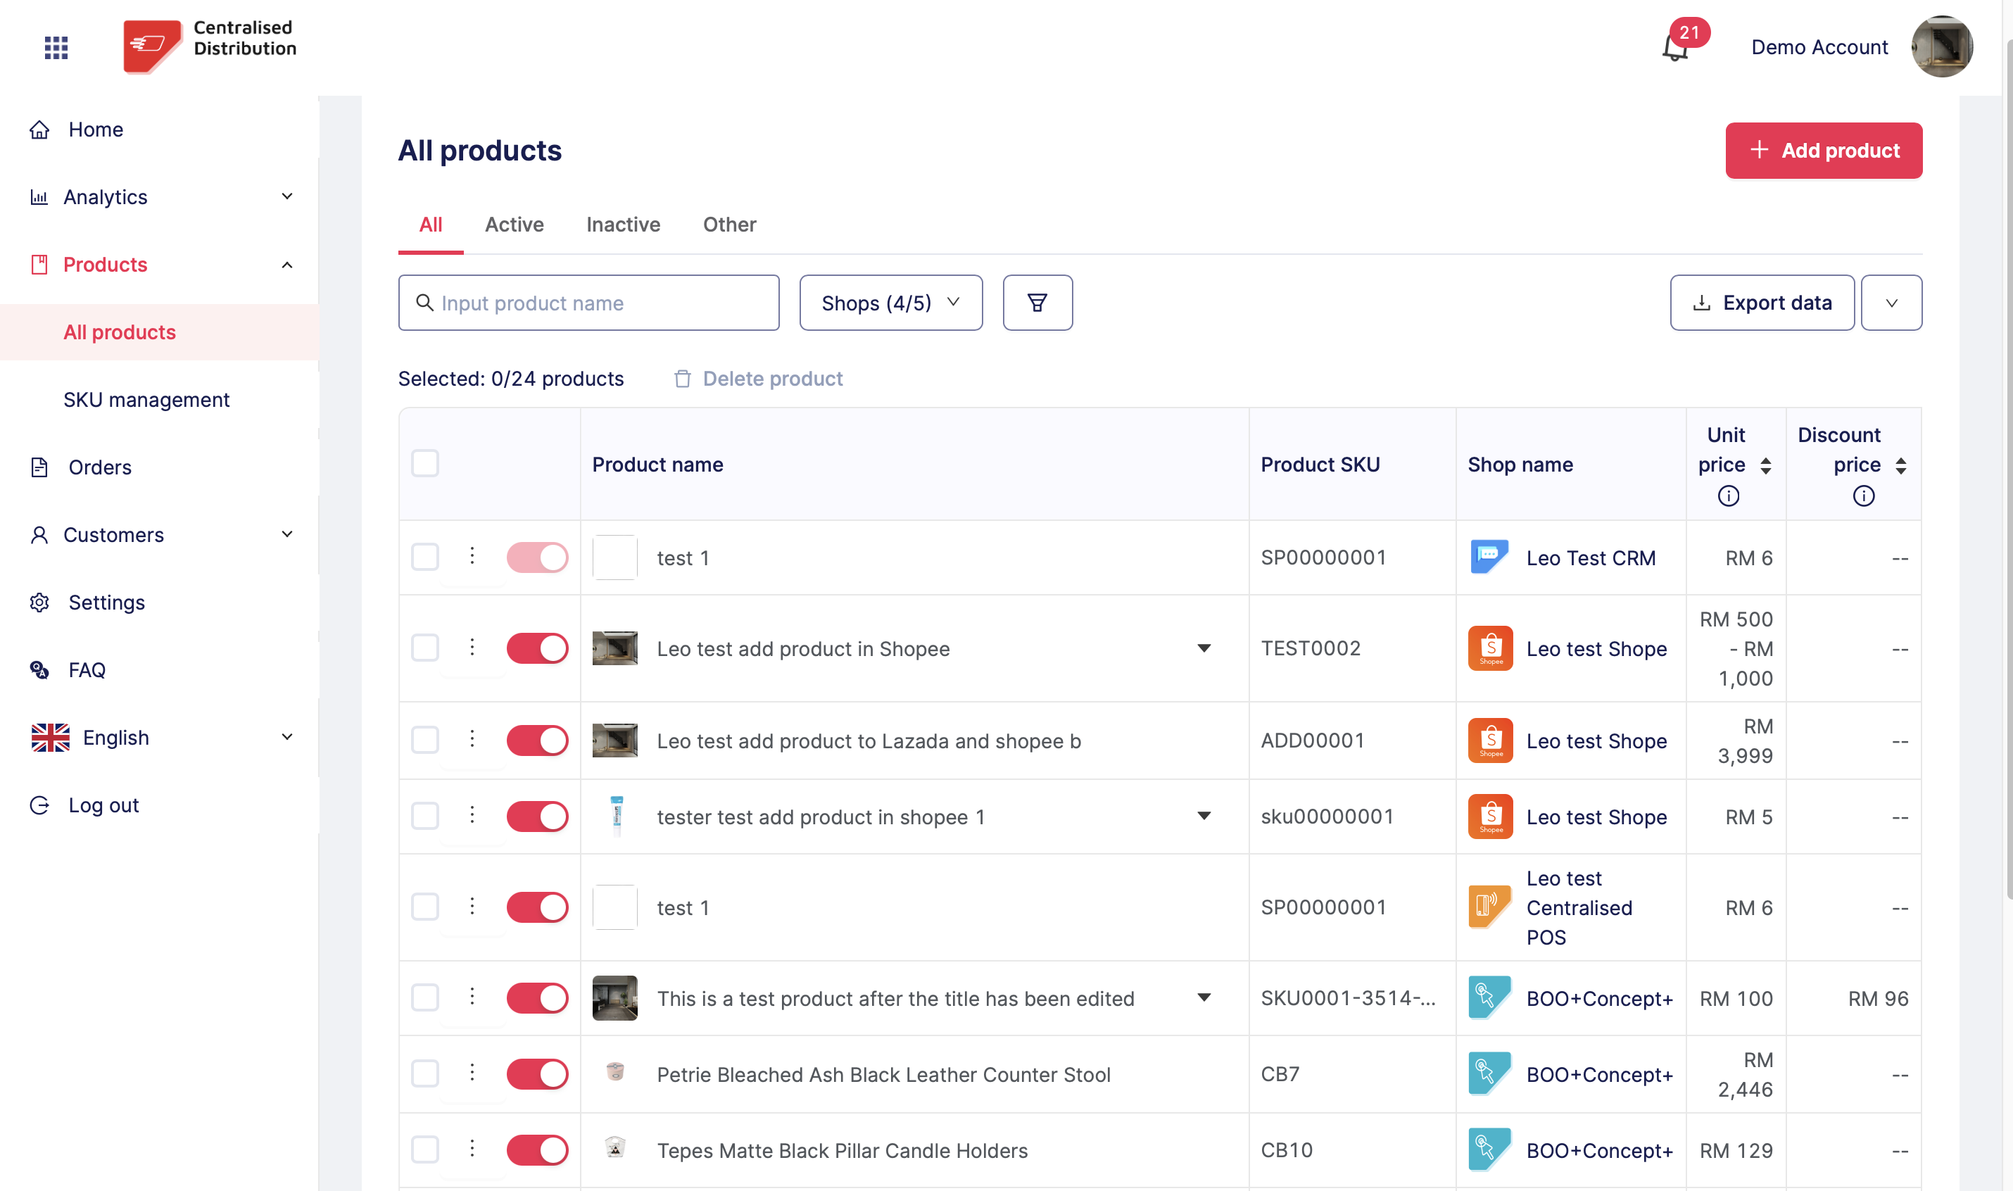Click the filter funnel icon button
Screen dimensions: 2013x1191
click(x=1037, y=303)
